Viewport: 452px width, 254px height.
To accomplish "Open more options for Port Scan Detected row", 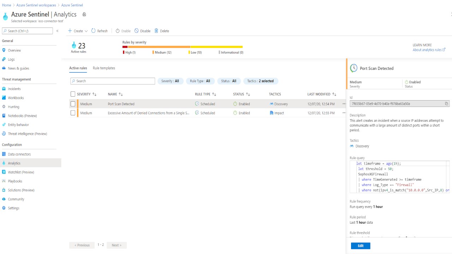I will tap(344, 104).
